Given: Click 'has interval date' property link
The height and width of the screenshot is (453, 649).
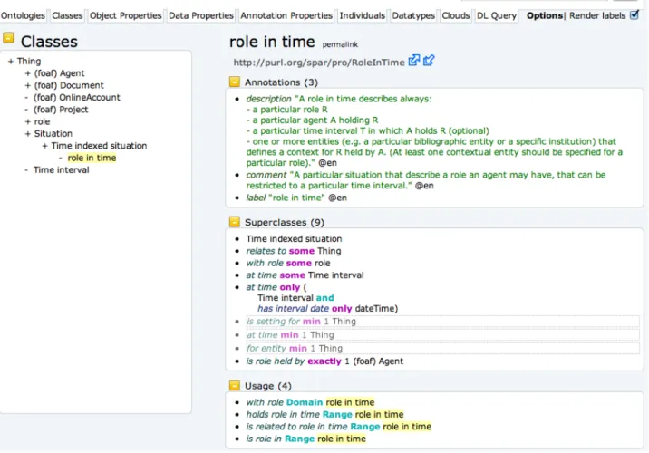Looking at the screenshot, I should pos(293,308).
